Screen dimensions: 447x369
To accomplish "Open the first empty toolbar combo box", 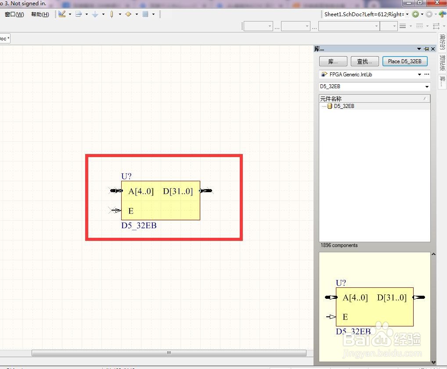I will [258, 26].
